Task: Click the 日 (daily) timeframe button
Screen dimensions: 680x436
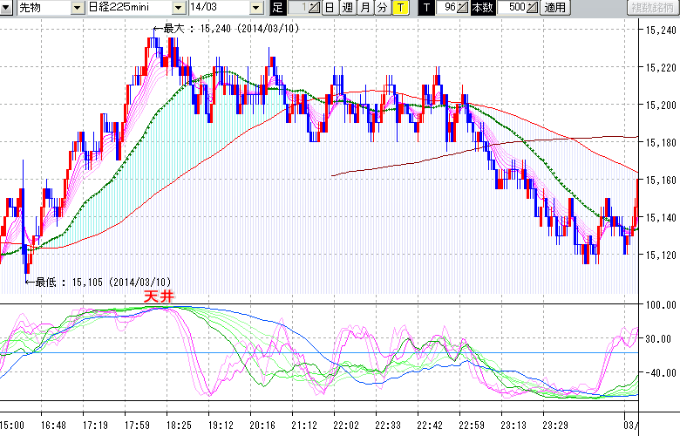Action: (x=330, y=8)
